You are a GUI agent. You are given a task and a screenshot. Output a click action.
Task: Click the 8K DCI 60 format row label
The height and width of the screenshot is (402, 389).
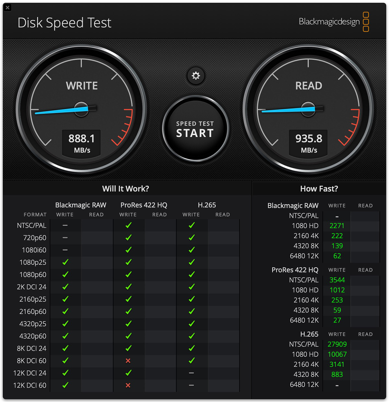(31, 361)
